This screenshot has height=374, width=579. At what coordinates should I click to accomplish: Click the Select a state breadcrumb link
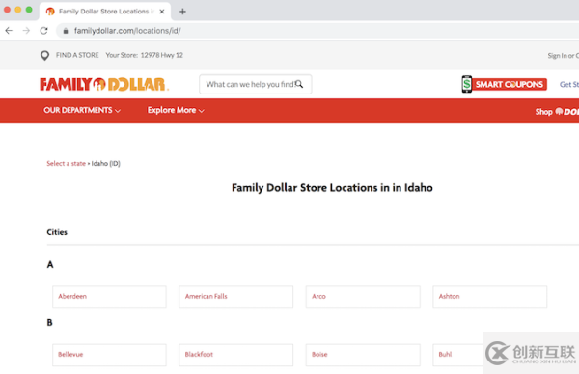(66, 164)
